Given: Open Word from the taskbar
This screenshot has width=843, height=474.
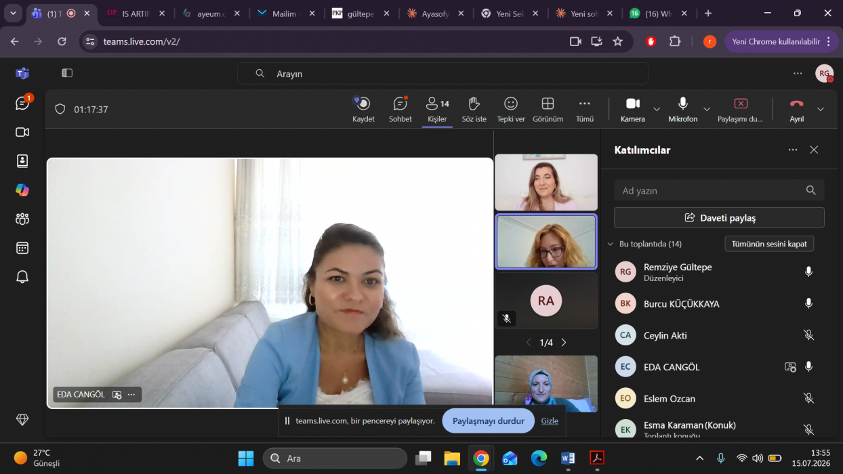Looking at the screenshot, I should click(568, 458).
